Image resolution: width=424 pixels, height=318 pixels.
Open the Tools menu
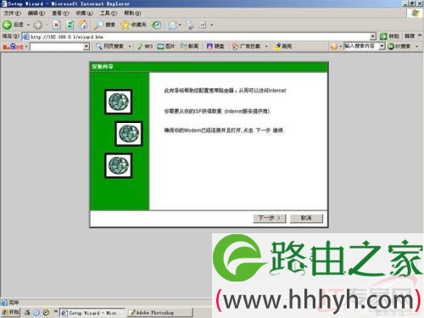coord(109,13)
